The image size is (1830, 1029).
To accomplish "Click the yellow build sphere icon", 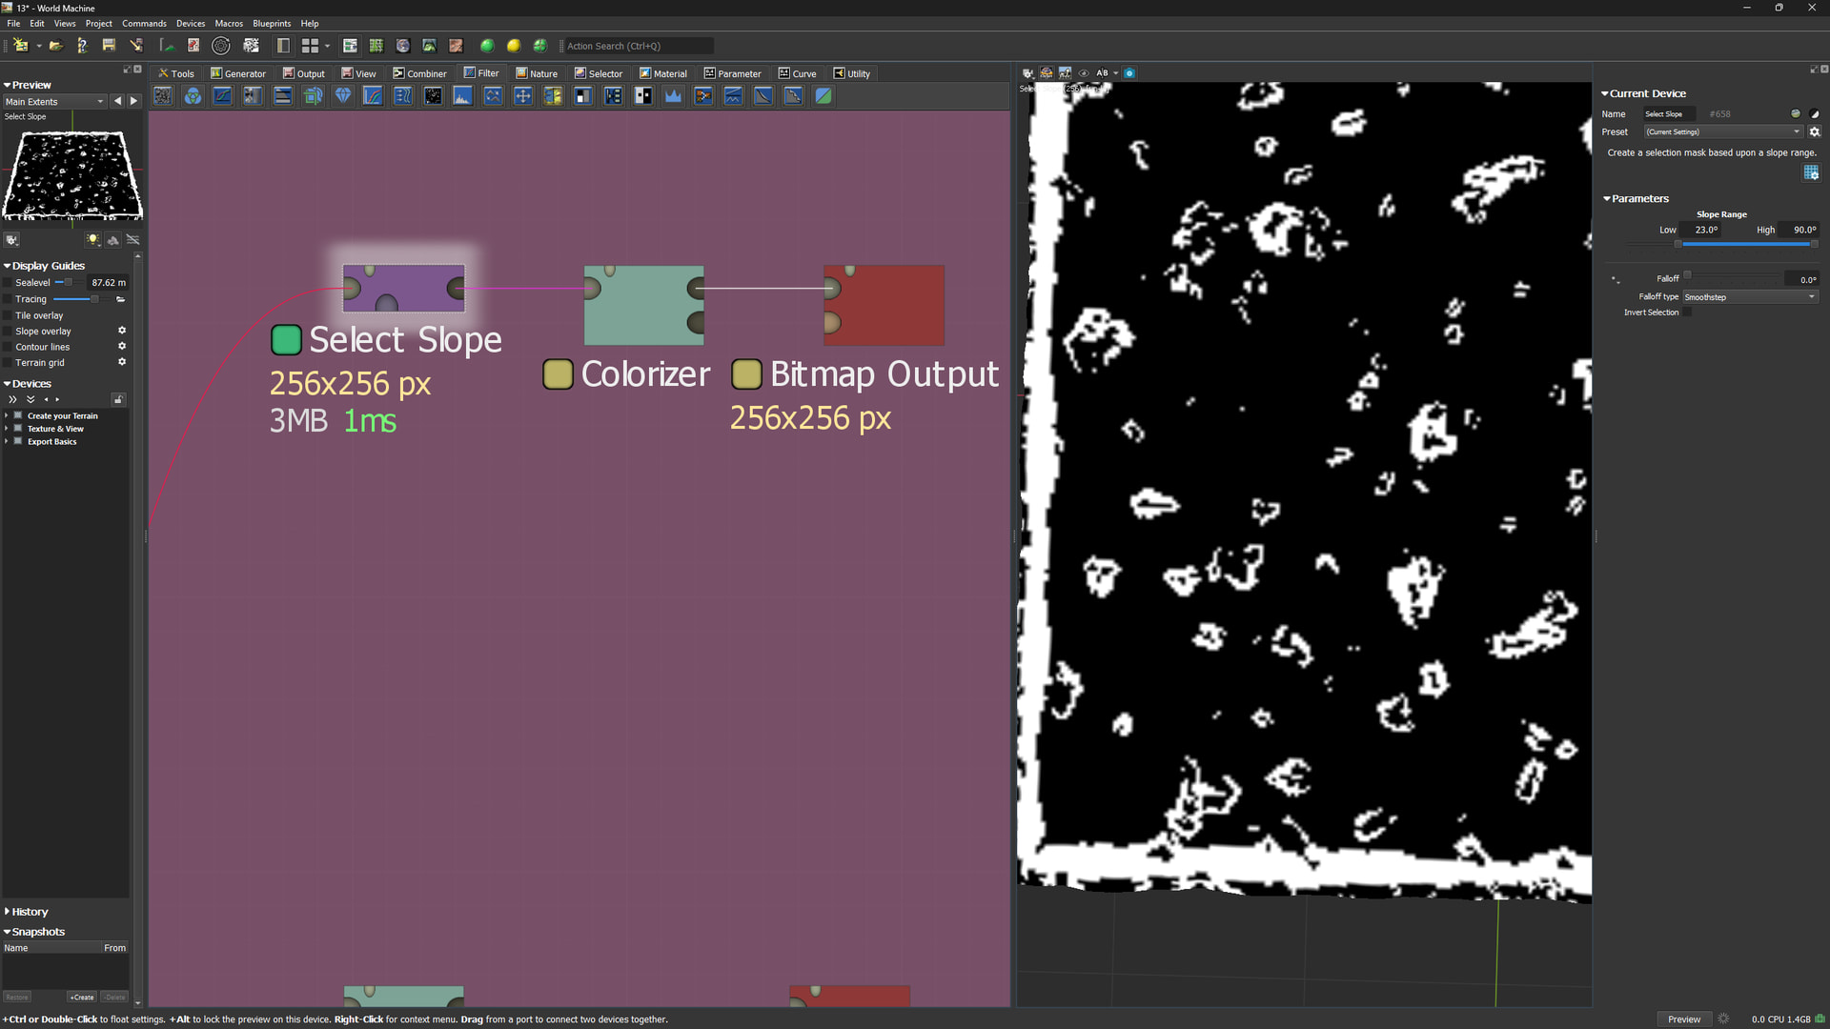I will pyautogui.click(x=514, y=46).
